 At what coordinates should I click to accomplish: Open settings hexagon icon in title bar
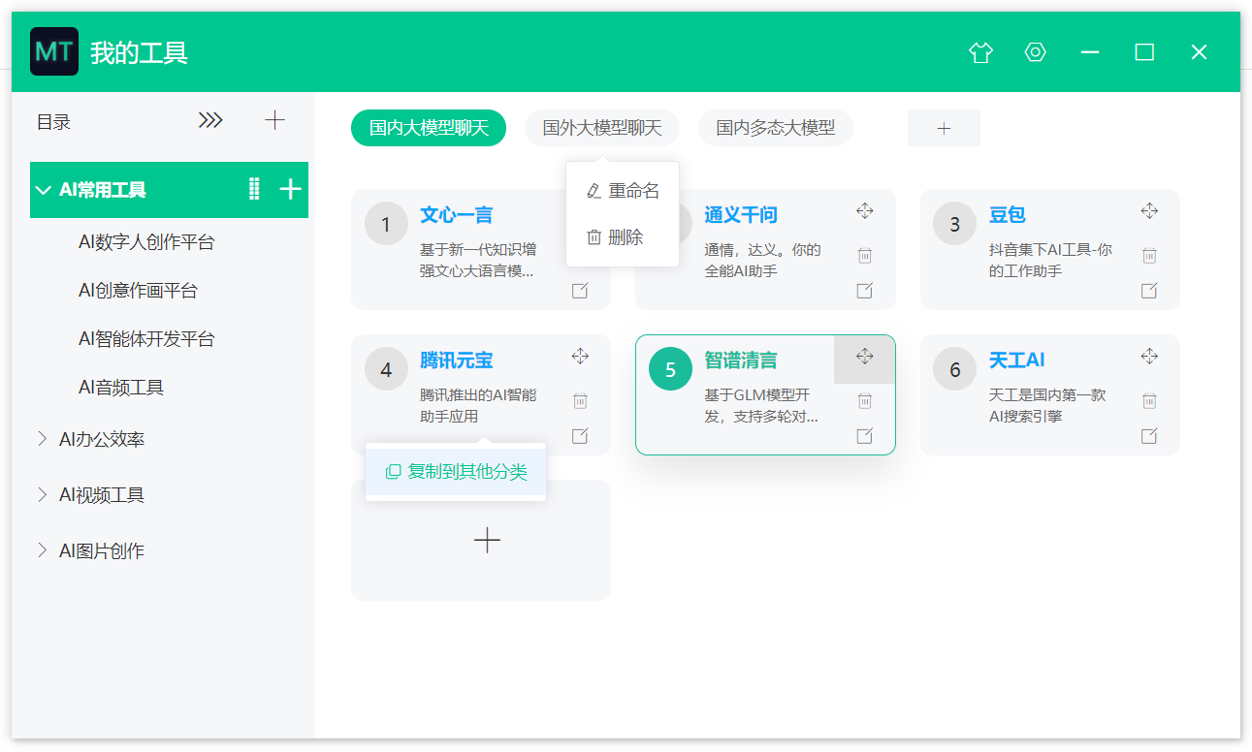[x=1036, y=52]
